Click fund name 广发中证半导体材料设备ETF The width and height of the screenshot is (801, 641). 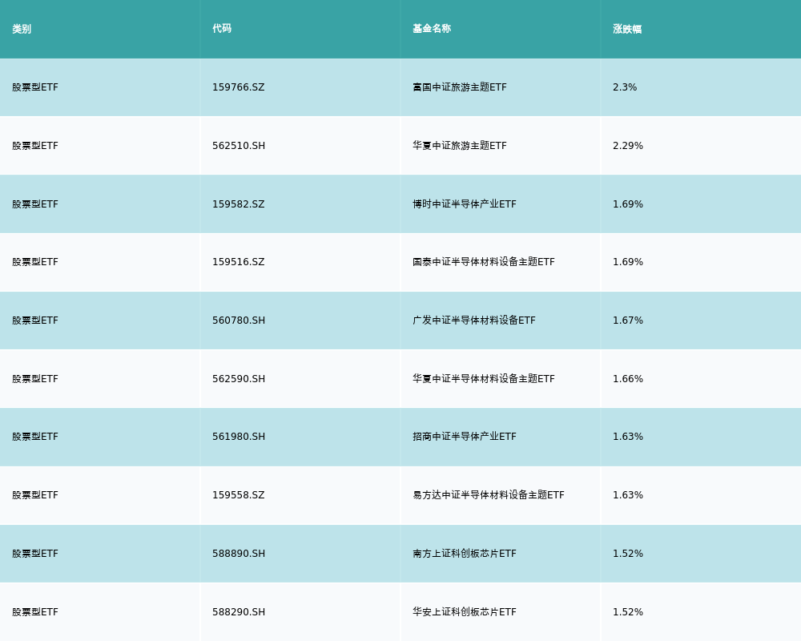pyautogui.click(x=474, y=320)
